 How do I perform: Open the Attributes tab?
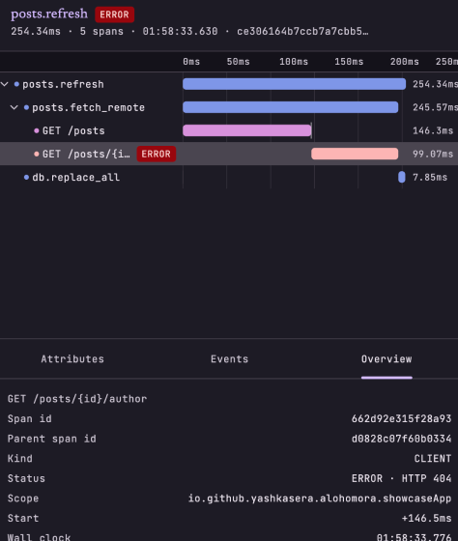tap(72, 359)
